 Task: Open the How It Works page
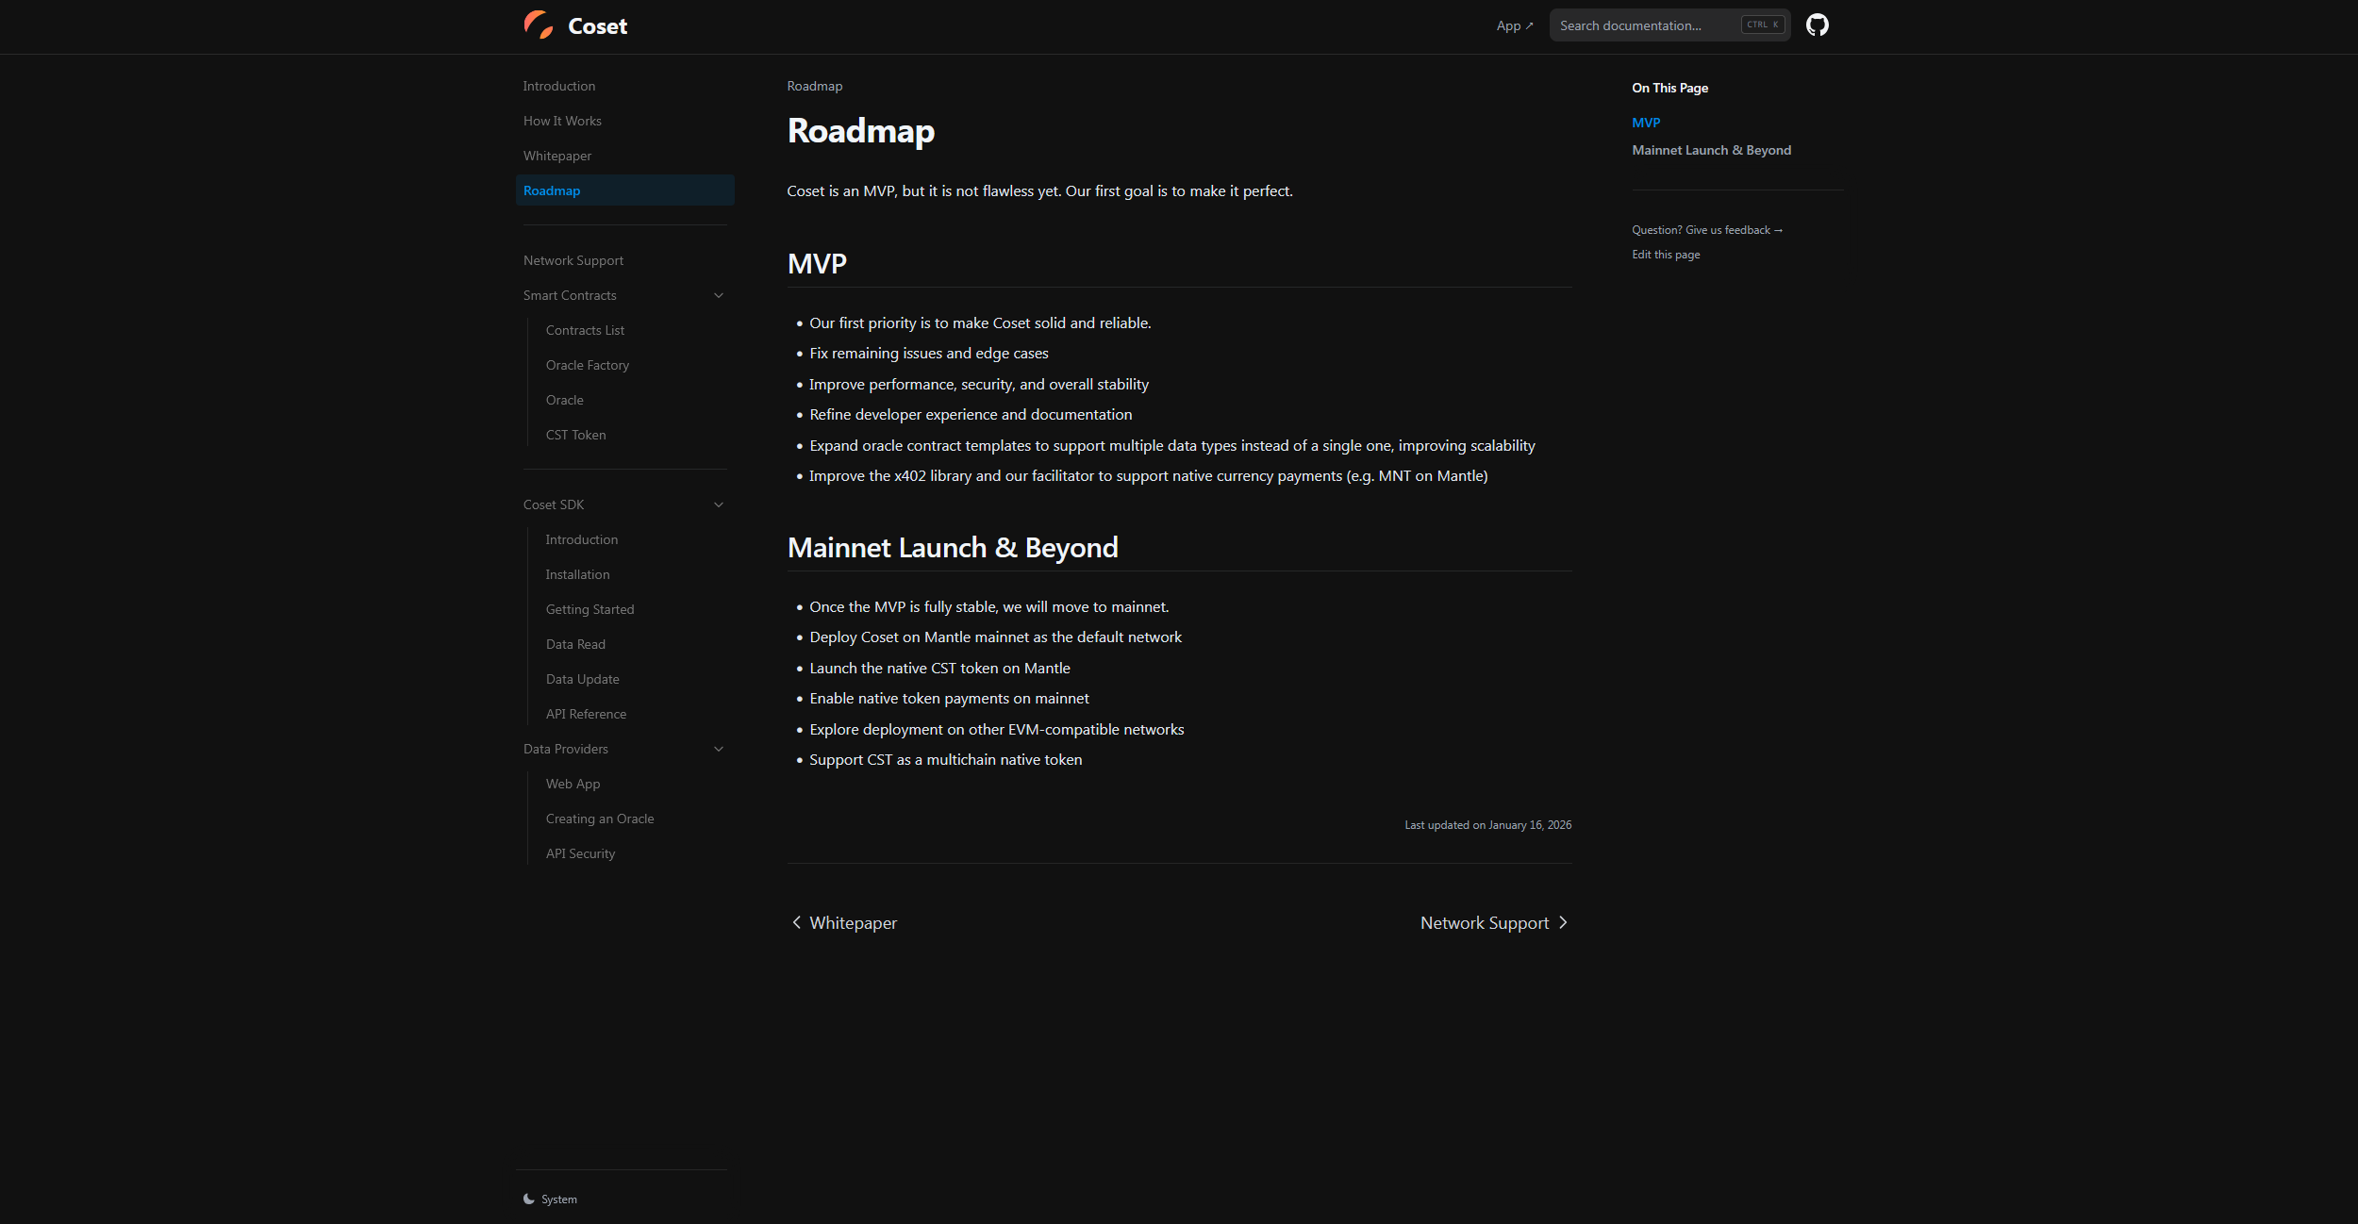coord(562,121)
